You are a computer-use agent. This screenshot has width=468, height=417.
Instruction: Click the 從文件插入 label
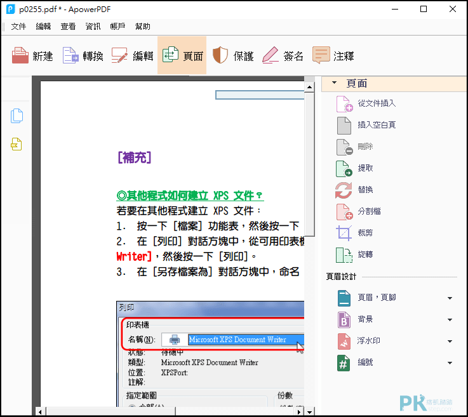377,103
